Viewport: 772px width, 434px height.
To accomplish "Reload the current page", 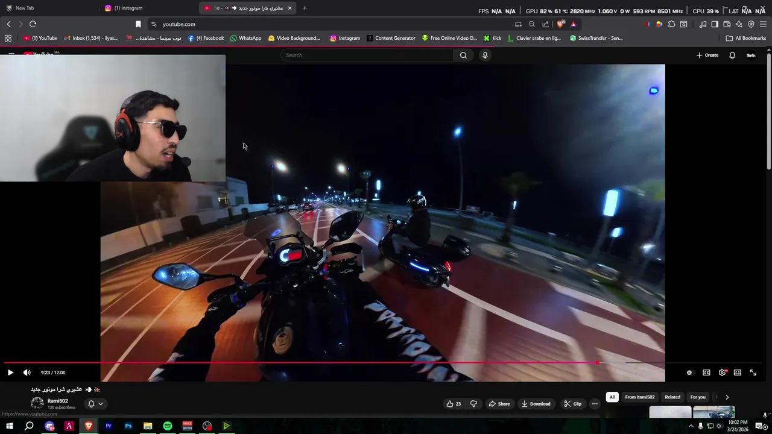I will click(x=33, y=24).
